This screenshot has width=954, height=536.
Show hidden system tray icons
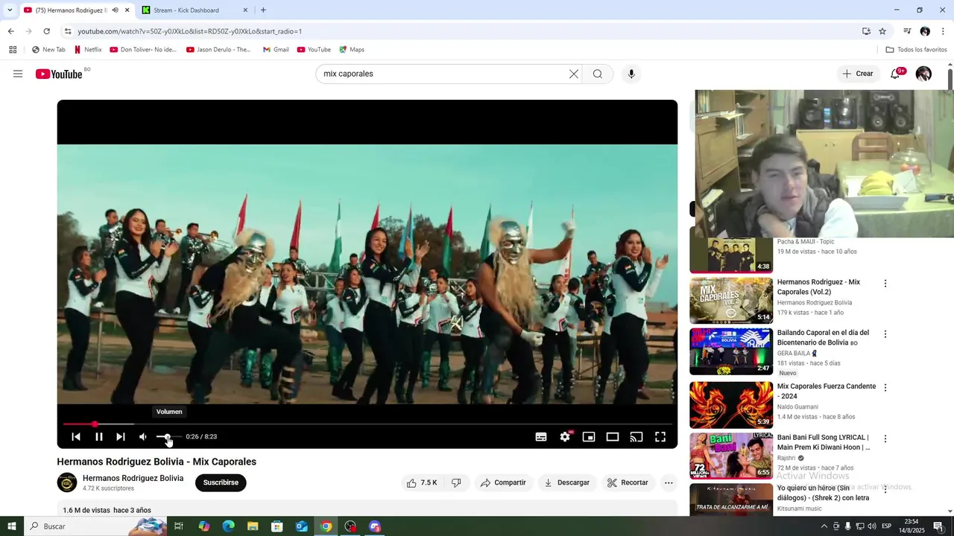[x=824, y=526]
